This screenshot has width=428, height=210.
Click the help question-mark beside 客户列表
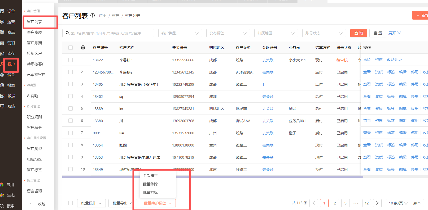coord(93,15)
